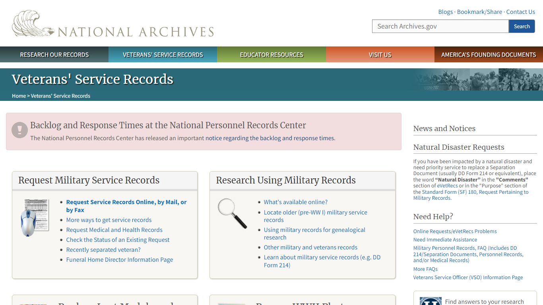Click Natural Disaster Requests heading
This screenshot has width=543, height=305.
coord(459,147)
